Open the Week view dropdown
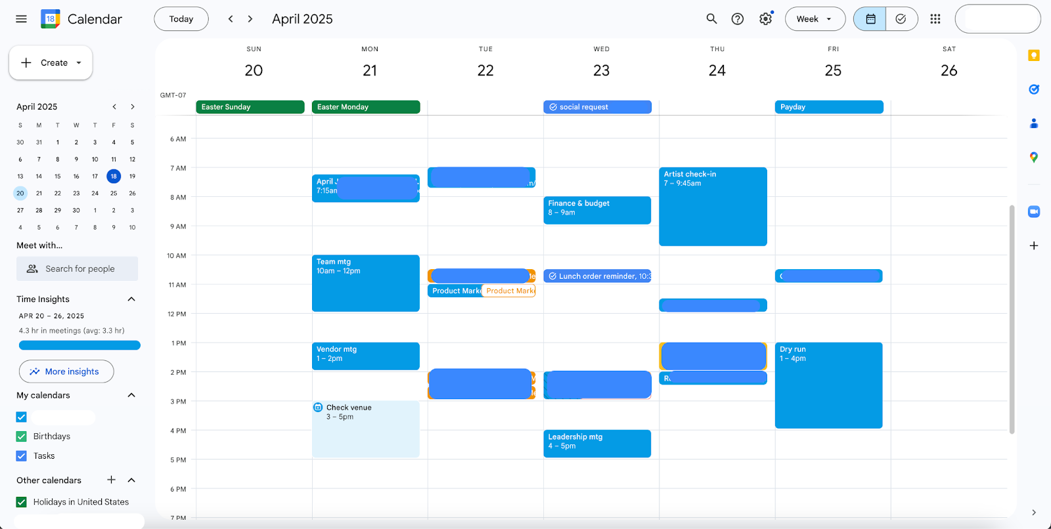Image resolution: width=1051 pixels, height=529 pixels. tap(815, 19)
